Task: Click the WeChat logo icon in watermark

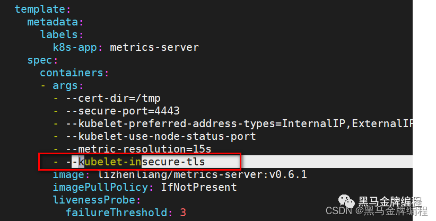Action: 346,201
